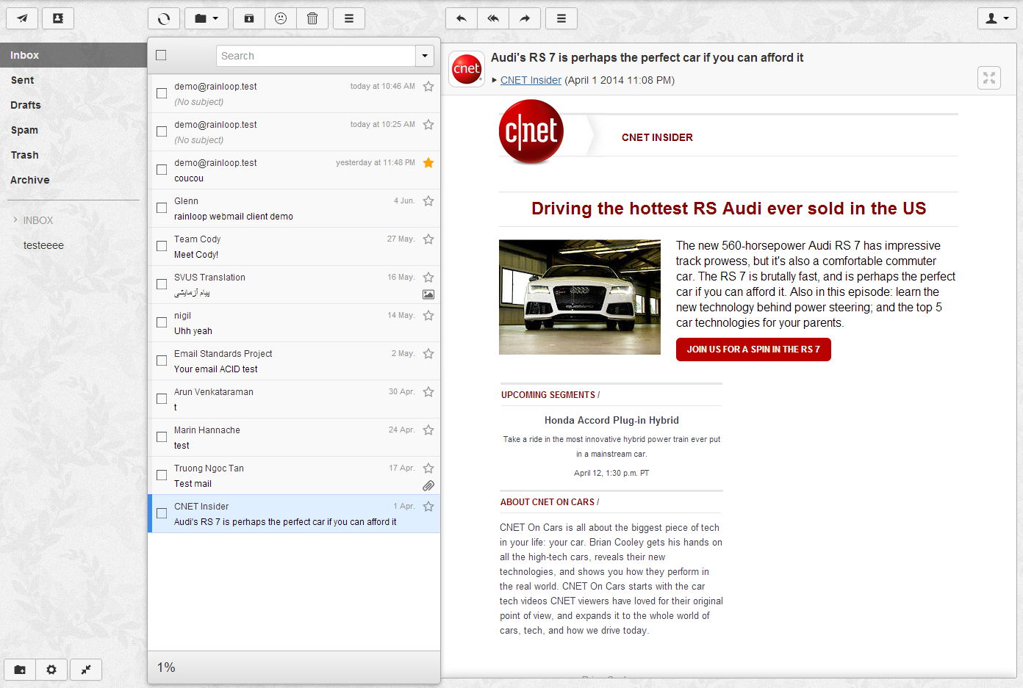Expand CNET Insider sender details triangle
The image size is (1023, 688).
494,81
